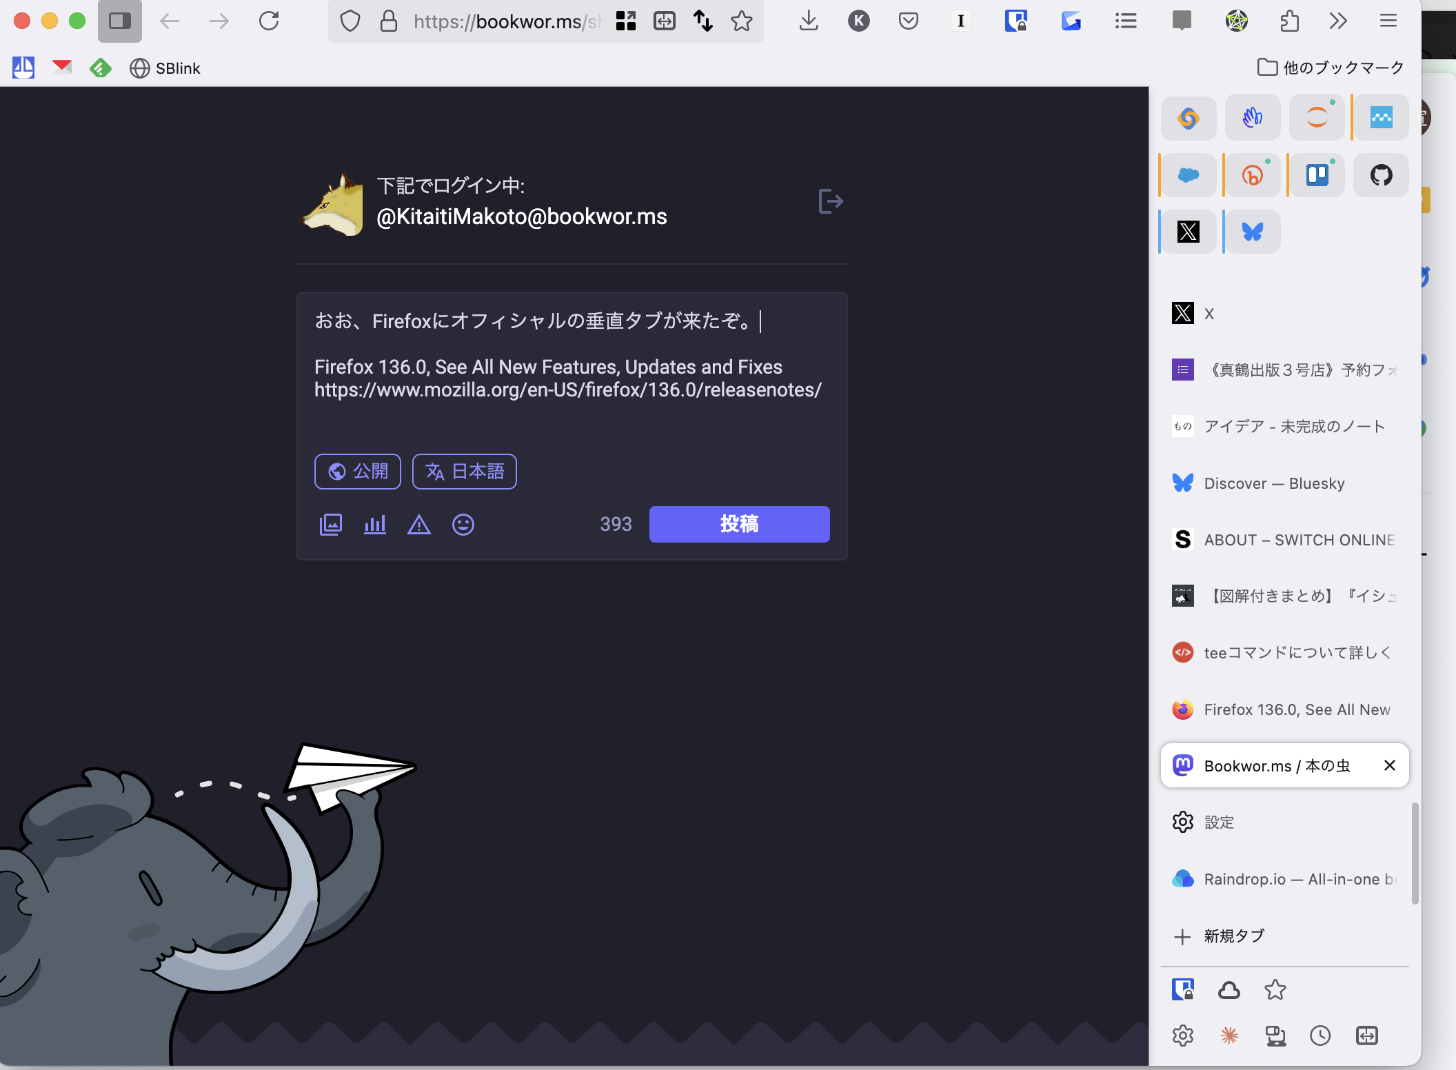Image resolution: width=1456 pixels, height=1070 pixels.
Task: Click the history clock icon in the sidebar
Action: pyautogui.click(x=1320, y=1036)
